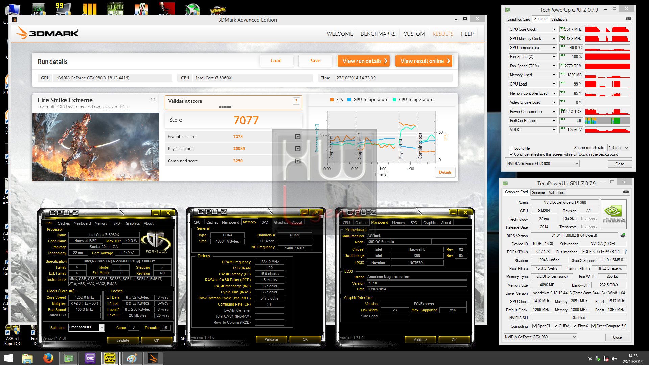Click the 3DMark title bar app icon
Viewport: 649px width, 365px height.
click(x=15, y=20)
